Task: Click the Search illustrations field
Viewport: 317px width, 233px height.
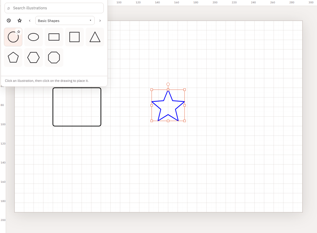Action: coord(54,8)
